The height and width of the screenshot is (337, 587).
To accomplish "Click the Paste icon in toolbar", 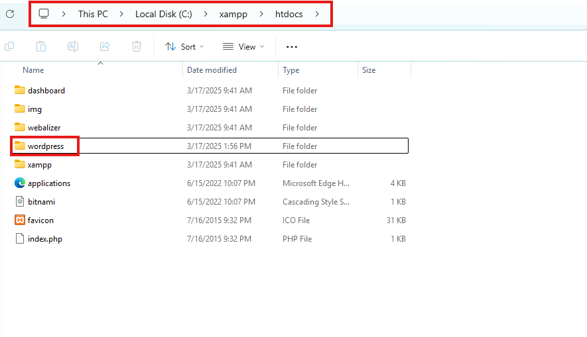I will coord(41,47).
